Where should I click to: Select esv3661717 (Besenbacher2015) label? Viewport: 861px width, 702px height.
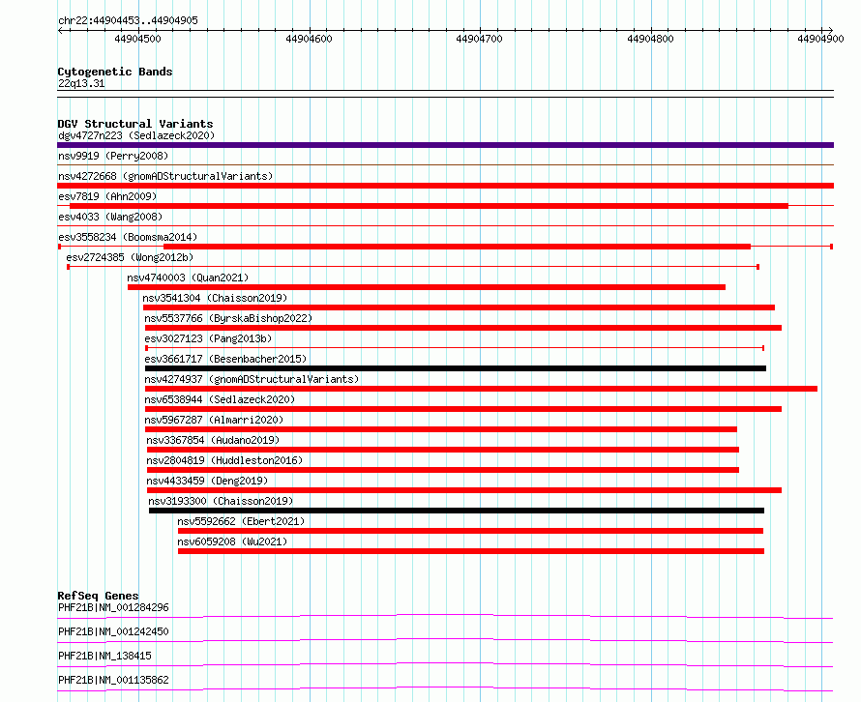[225, 359]
